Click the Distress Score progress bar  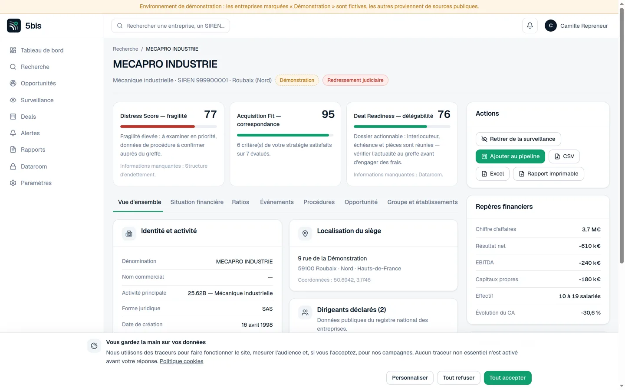(168, 127)
